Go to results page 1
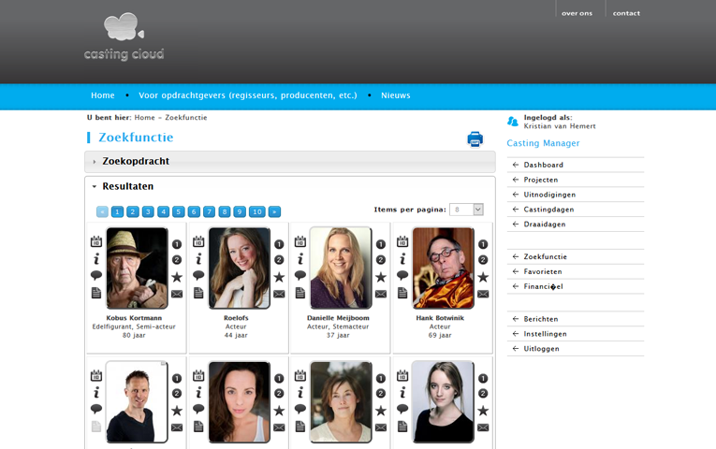 pos(117,211)
